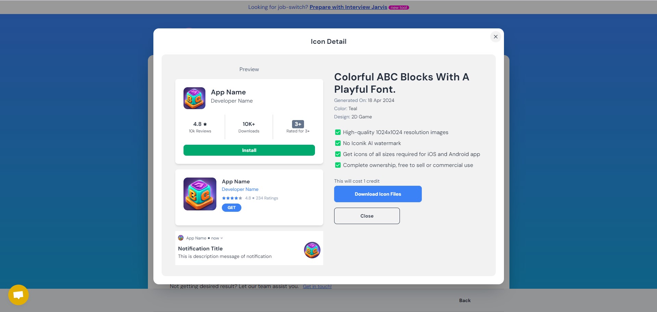This screenshot has width=657, height=312.
Task: Click the round icon in notification preview
Action: point(312,250)
